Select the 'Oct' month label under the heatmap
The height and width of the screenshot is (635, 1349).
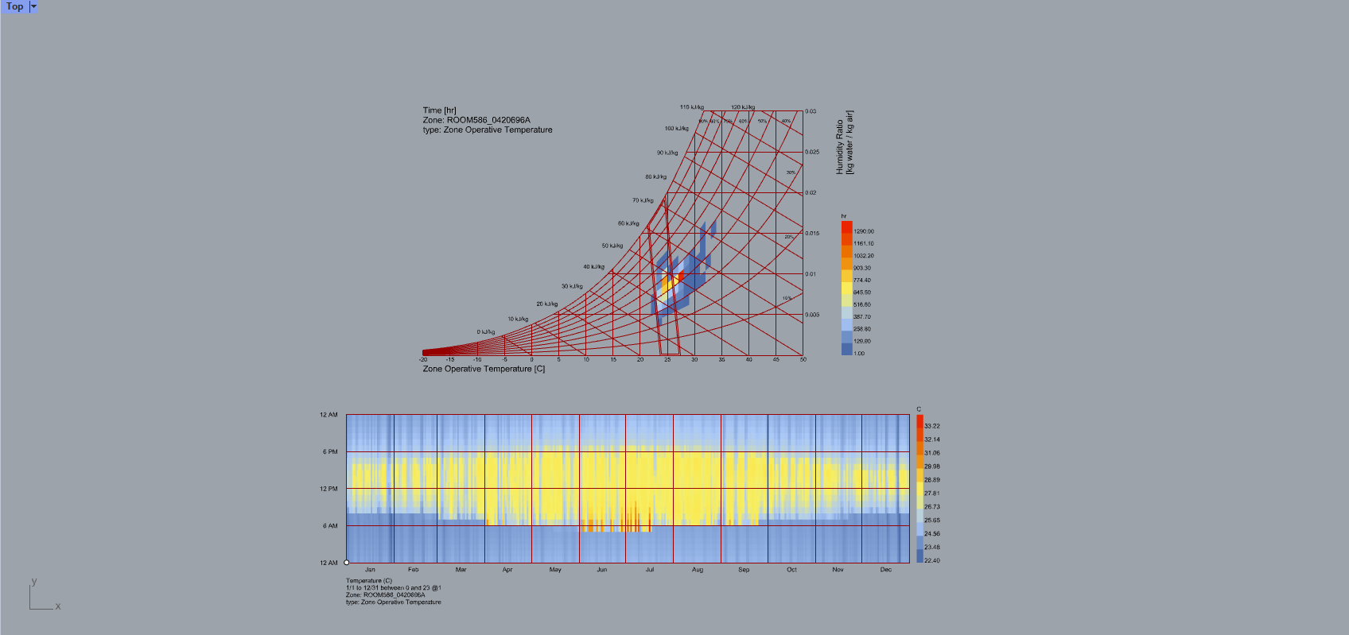(791, 570)
